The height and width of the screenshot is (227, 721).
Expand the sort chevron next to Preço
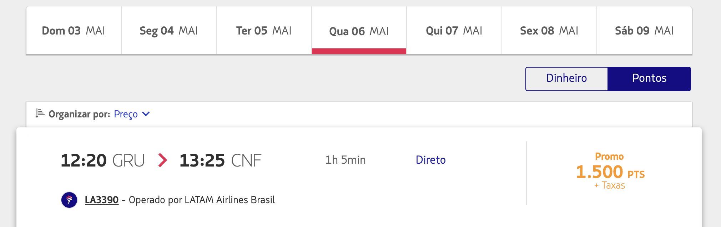(146, 114)
